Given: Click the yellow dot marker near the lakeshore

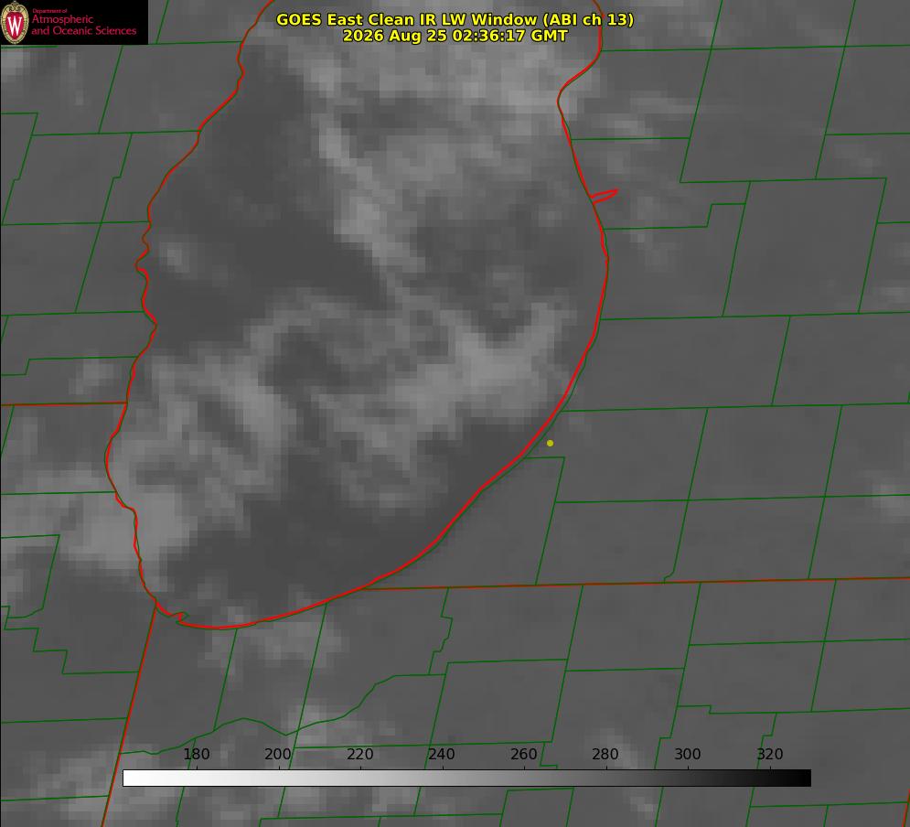Looking at the screenshot, I should (550, 443).
